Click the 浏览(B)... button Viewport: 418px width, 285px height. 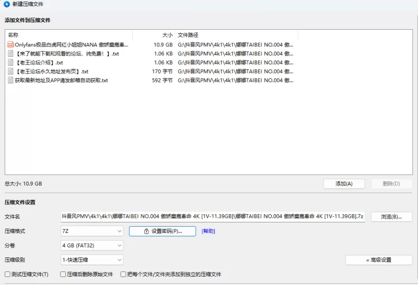(391, 217)
